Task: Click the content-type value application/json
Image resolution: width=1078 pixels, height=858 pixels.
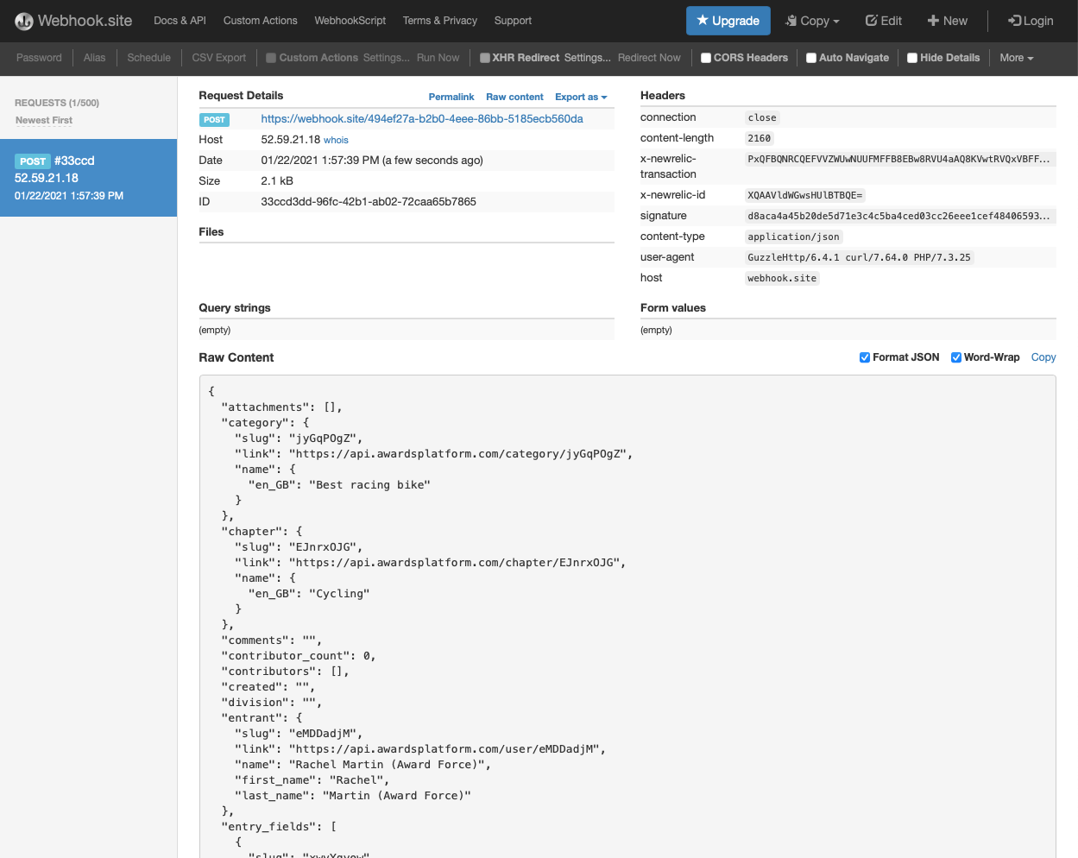Action: 793,237
